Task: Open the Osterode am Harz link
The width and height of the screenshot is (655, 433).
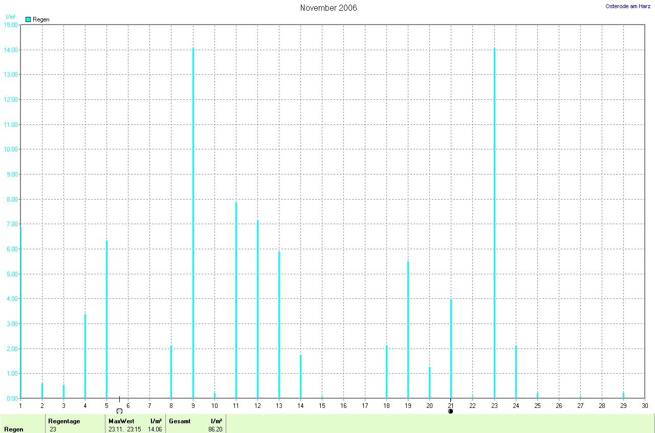Action: pyautogui.click(x=627, y=6)
